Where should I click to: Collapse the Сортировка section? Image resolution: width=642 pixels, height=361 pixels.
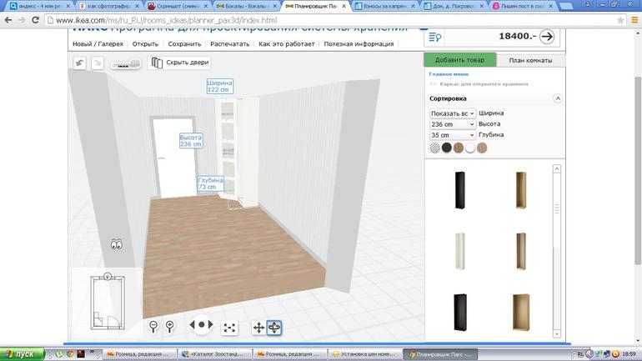557,98
